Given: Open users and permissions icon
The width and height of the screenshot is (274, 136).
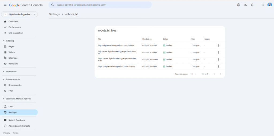Looking at the screenshot, I should [245, 5].
